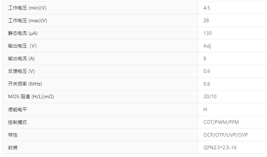Viewport: 267px width, 157px height.
Task: Click the 输出电流 (A) label
Action: click(22, 58)
